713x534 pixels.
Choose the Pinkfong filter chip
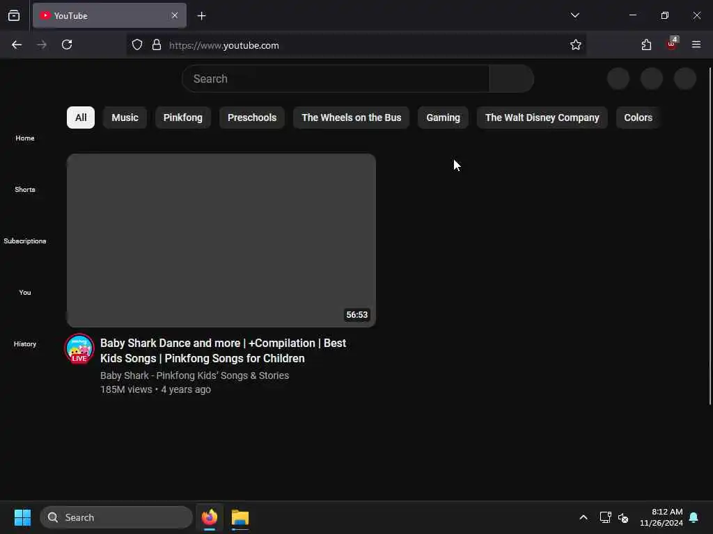tap(183, 118)
